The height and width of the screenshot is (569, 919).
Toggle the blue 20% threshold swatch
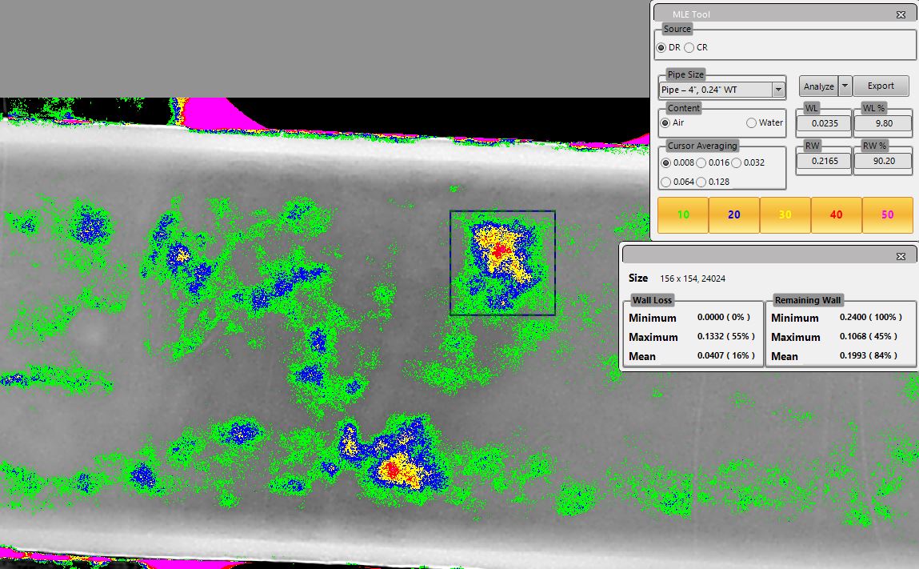pos(733,215)
